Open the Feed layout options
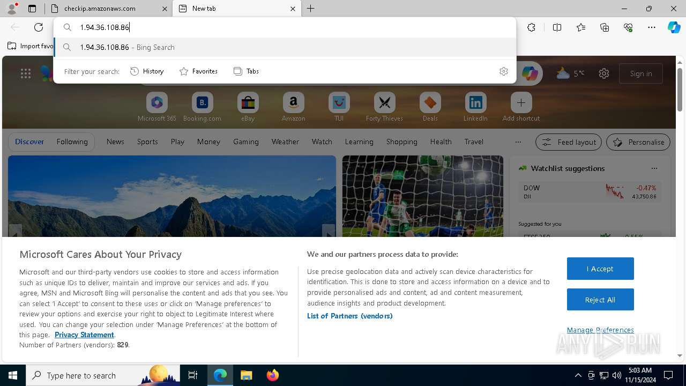The image size is (686, 386). [x=569, y=142]
